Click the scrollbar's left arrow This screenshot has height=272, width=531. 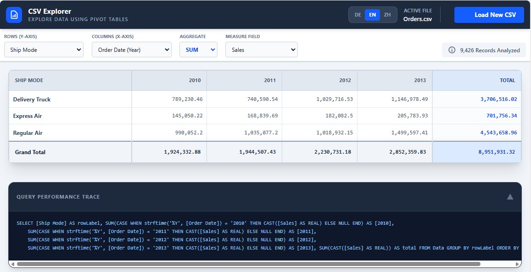click(x=12, y=264)
